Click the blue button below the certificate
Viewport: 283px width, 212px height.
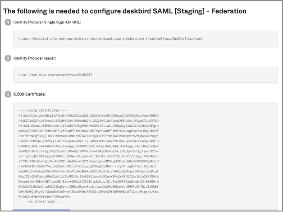pyautogui.click(x=41, y=210)
